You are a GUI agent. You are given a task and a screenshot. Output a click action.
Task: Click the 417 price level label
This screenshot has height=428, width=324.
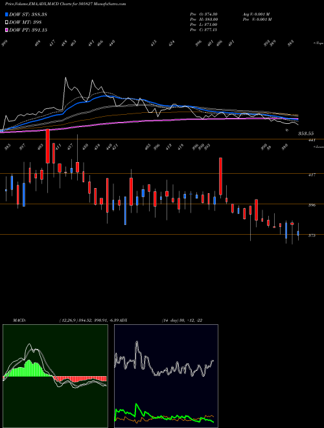click(312, 175)
